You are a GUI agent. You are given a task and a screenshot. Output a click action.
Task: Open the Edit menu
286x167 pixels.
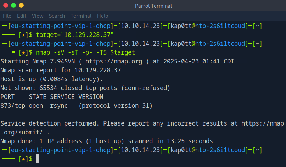pyautogui.click(x=22, y=16)
